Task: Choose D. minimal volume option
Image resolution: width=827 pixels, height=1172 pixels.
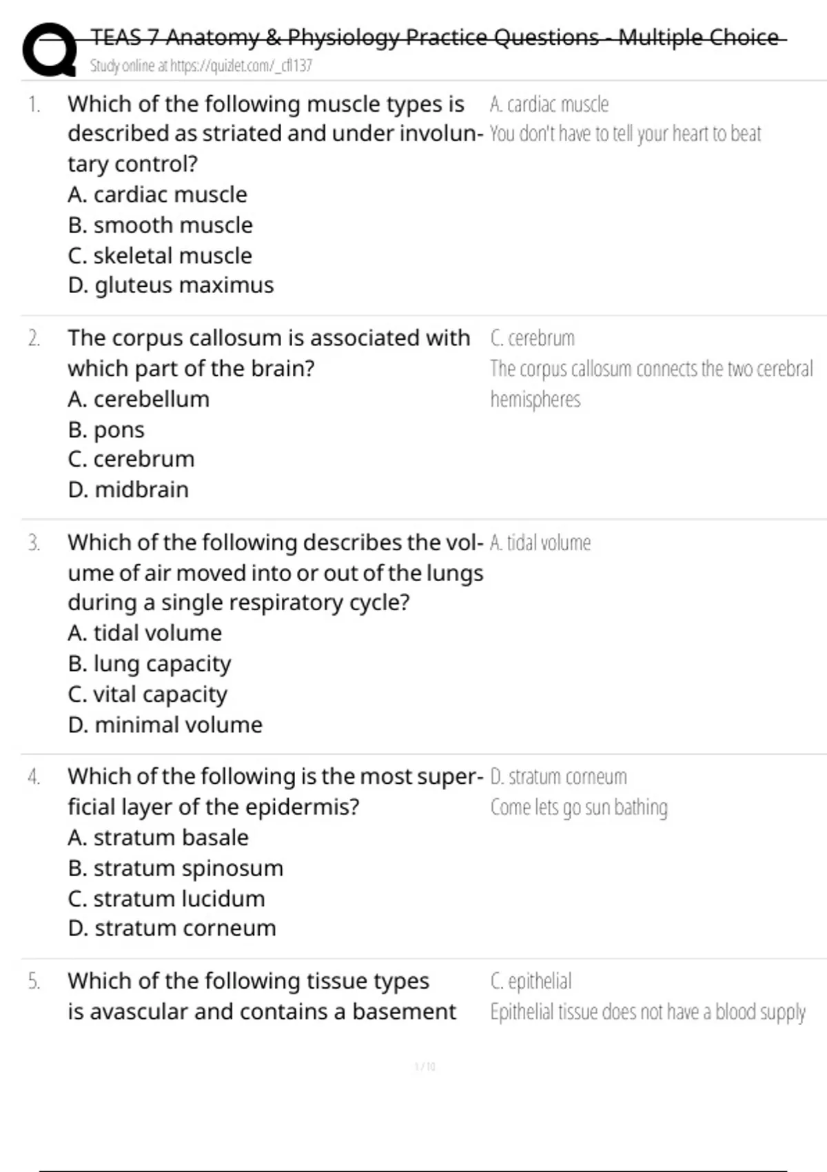Action: tap(165, 725)
